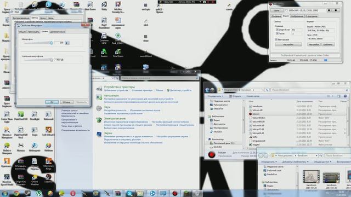Open Электропитание category in Control Panel
Viewport: 351px width, 197px height.
point(115,119)
